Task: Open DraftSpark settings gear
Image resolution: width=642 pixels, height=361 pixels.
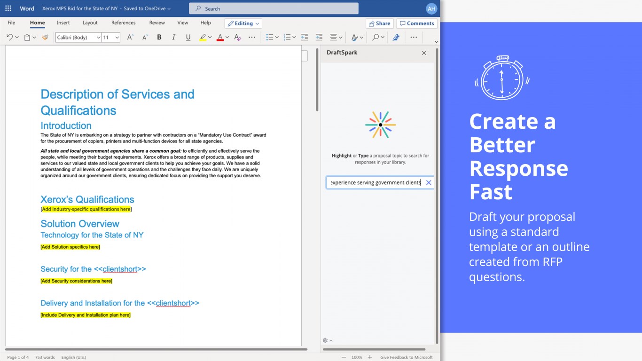Action: pyautogui.click(x=325, y=340)
